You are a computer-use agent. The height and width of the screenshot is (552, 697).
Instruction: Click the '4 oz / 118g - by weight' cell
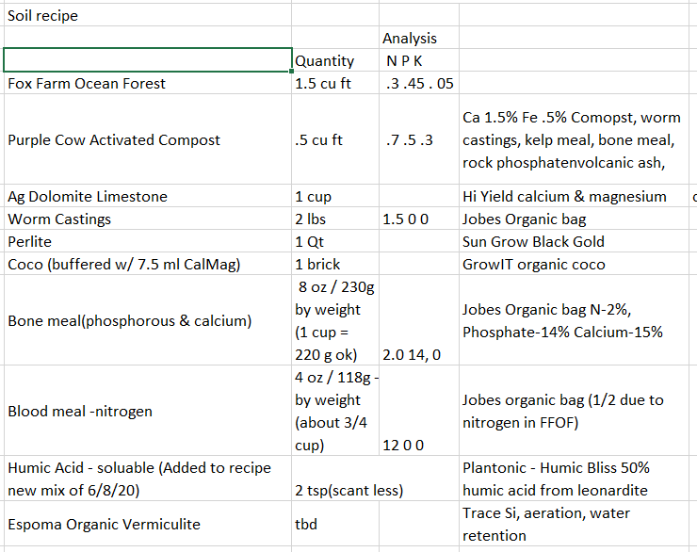pyautogui.click(x=335, y=411)
